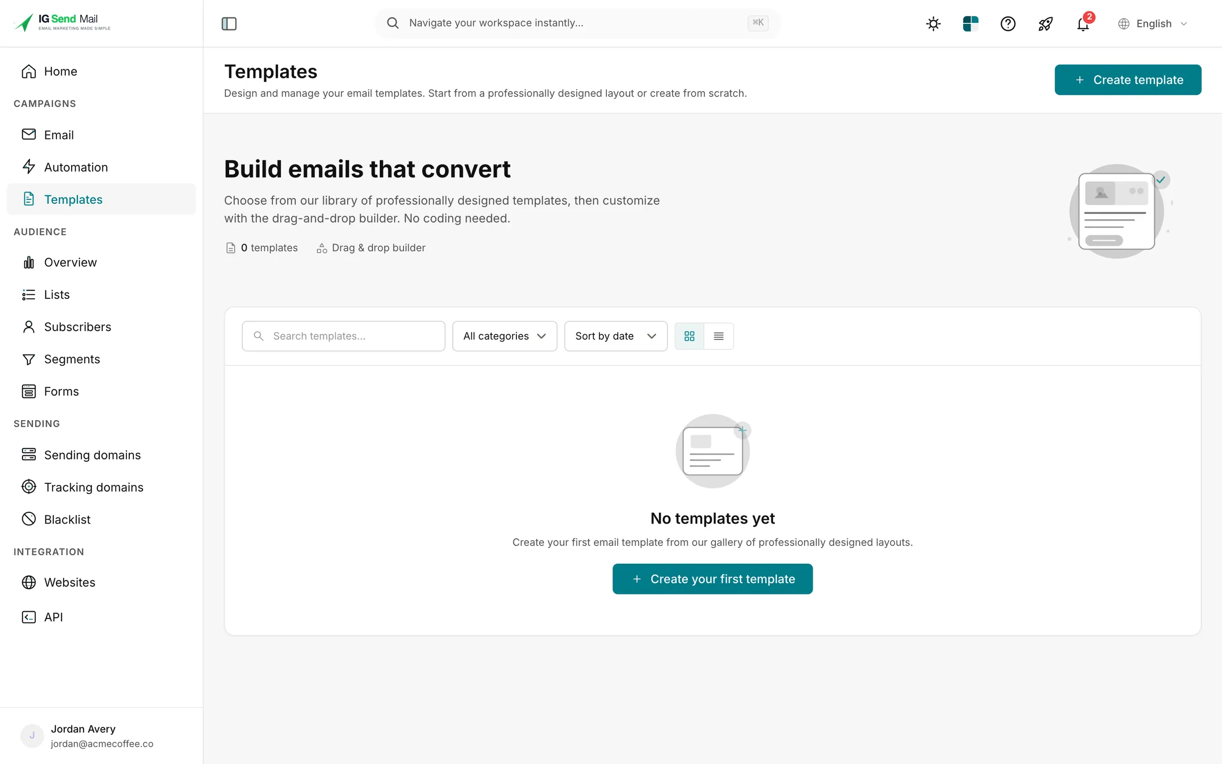This screenshot has height=764, width=1222.
Task: Click the '0 templates' count text
Action: click(269, 248)
